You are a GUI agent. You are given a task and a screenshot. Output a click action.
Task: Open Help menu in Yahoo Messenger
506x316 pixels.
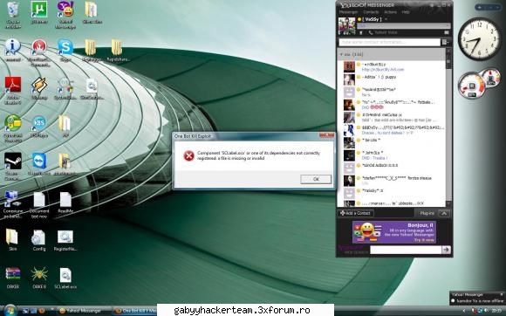click(406, 12)
